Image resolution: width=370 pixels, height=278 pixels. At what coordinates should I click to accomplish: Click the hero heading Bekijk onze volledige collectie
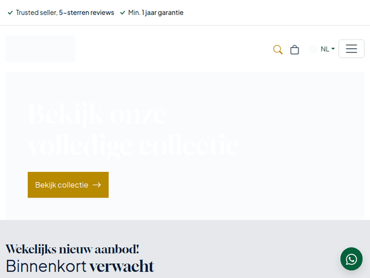point(133,129)
